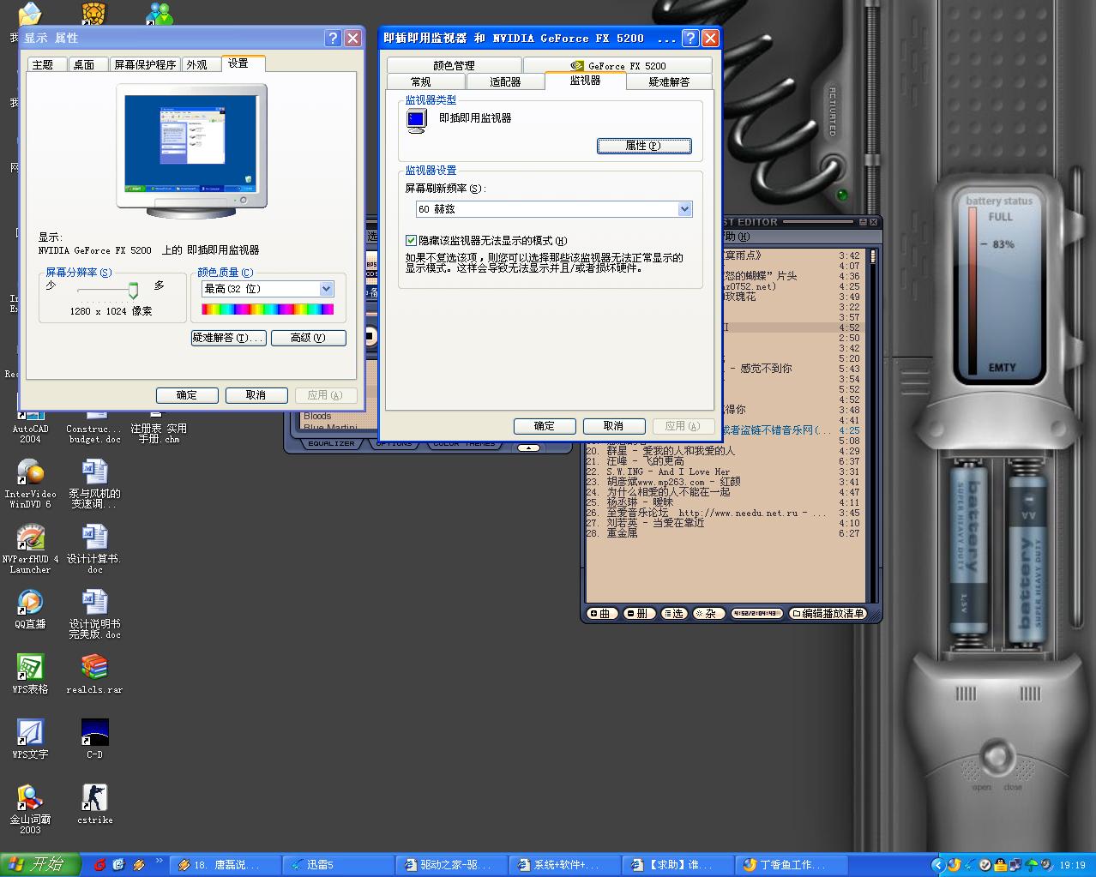The height and width of the screenshot is (877, 1096).
Task: Select playlist track 22 S.W.ING And I Love Her
Action: point(669,472)
